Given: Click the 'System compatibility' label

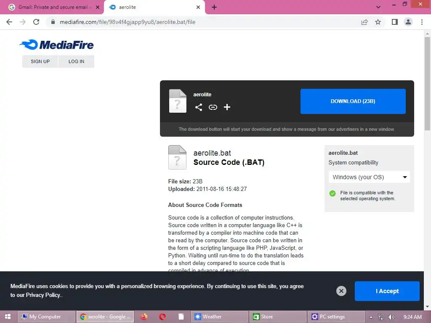Looking at the screenshot, I should 353,163.
